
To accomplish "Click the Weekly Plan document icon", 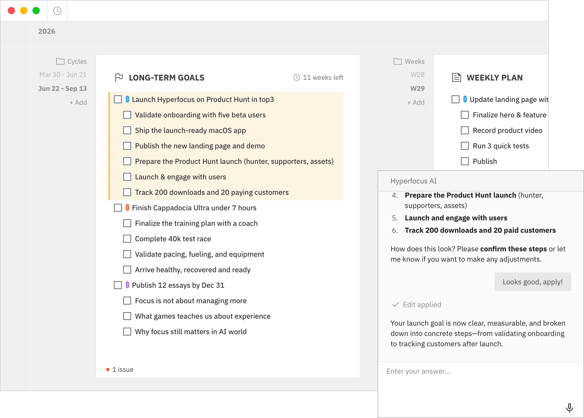I will pyautogui.click(x=456, y=78).
